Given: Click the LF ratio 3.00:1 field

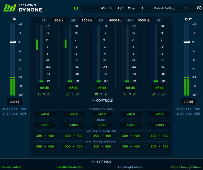Looking at the screenshot, I should tap(45, 125).
